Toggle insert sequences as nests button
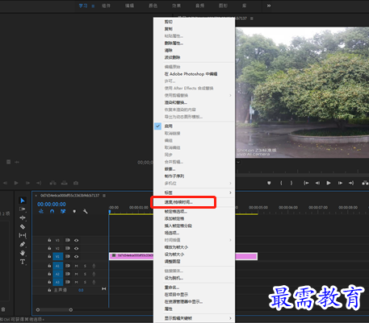 pos(41,212)
